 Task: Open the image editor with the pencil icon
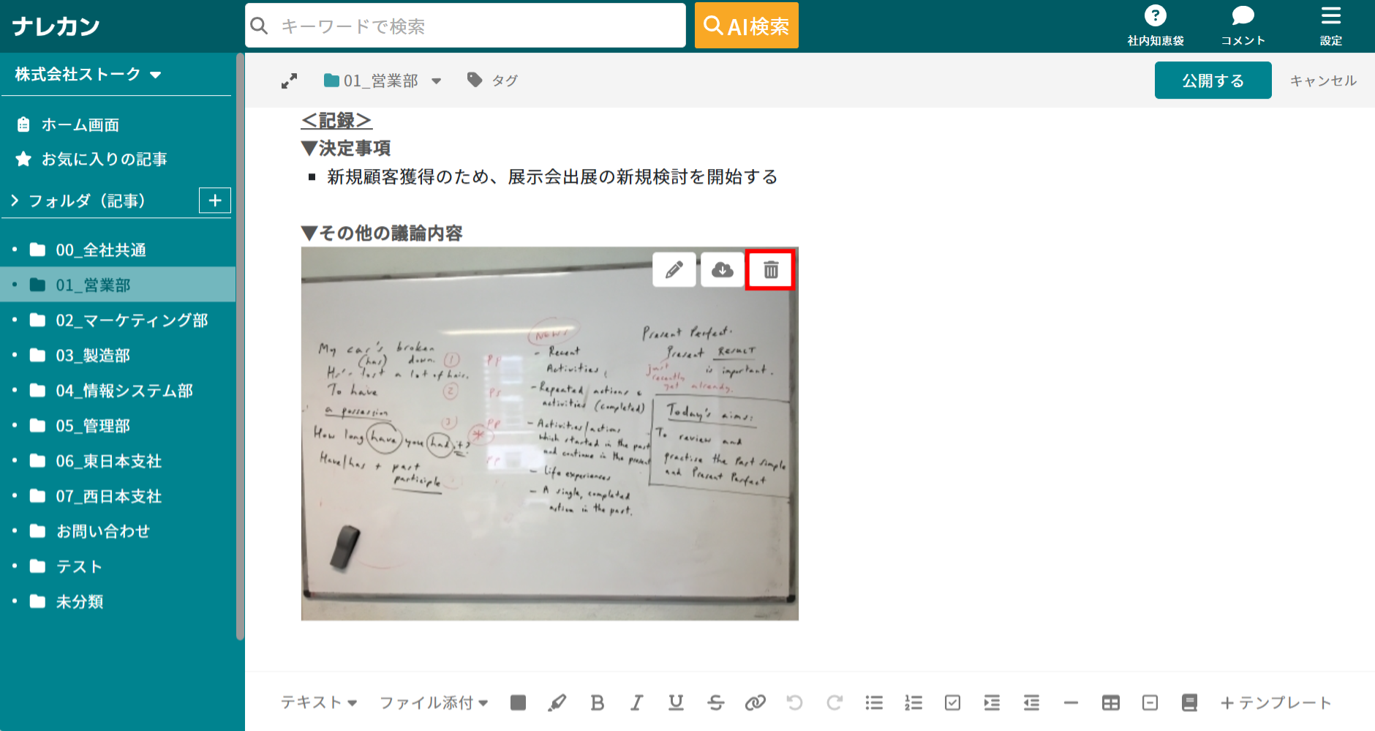674,269
